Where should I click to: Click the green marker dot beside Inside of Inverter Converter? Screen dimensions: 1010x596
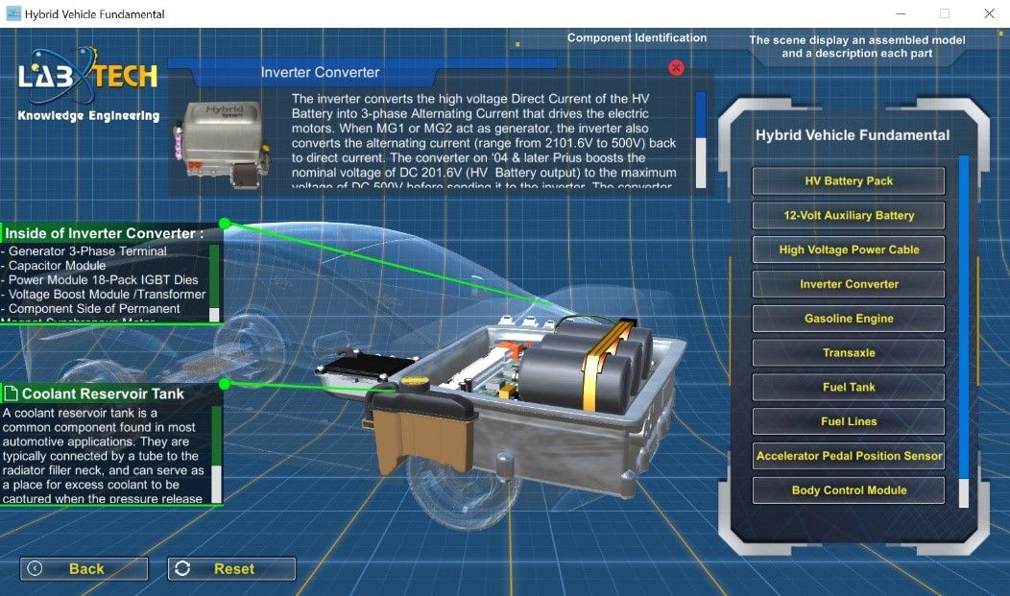point(224,223)
